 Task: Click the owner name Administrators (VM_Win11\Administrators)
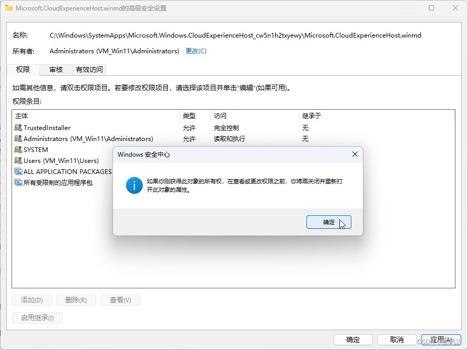pyautogui.click(x=115, y=51)
